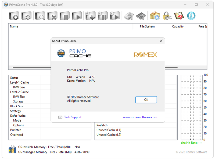Select Prefetch row in statistics panel
Viewport: 215px width, 159px height.
(136, 125)
